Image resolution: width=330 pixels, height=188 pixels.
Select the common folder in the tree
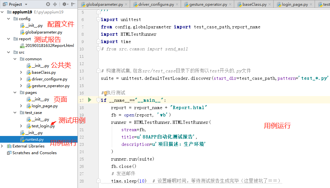coord(33,59)
